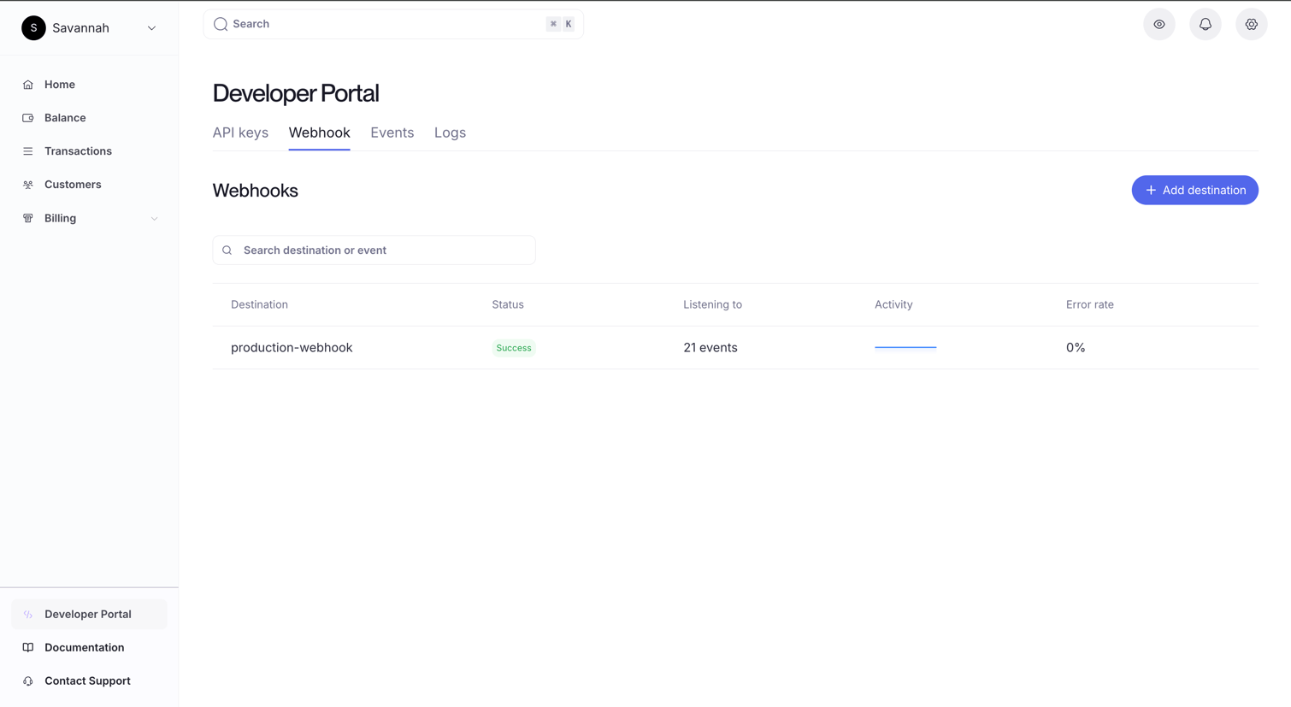Open Contact Support
This screenshot has width=1291, height=707.
(89, 680)
